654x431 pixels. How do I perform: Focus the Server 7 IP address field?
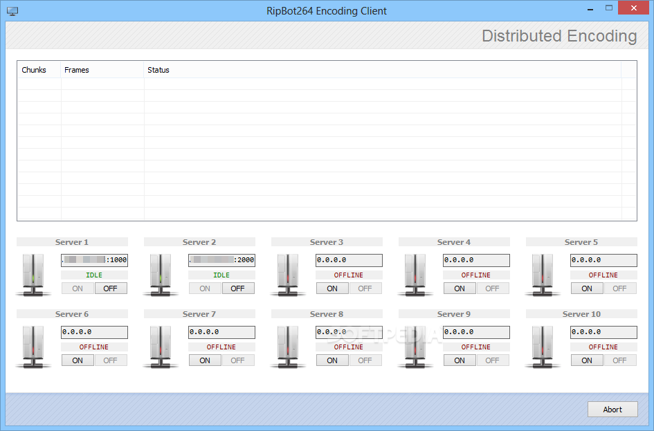pyautogui.click(x=221, y=332)
